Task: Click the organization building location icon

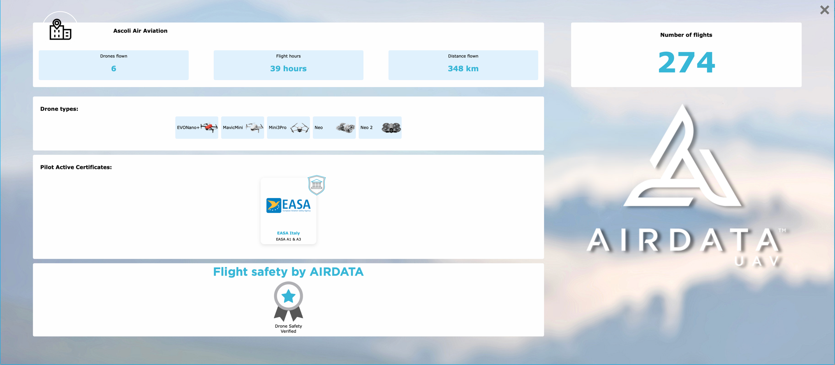Action: pos(60,29)
